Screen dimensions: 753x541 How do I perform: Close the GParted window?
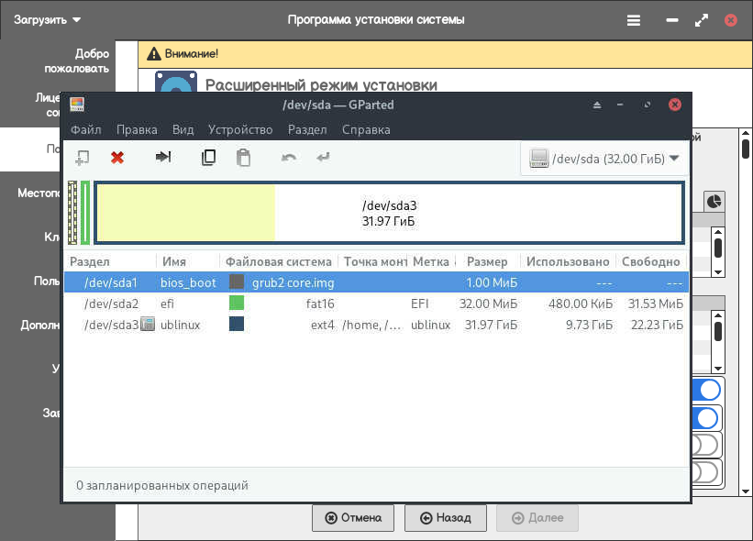coord(675,105)
